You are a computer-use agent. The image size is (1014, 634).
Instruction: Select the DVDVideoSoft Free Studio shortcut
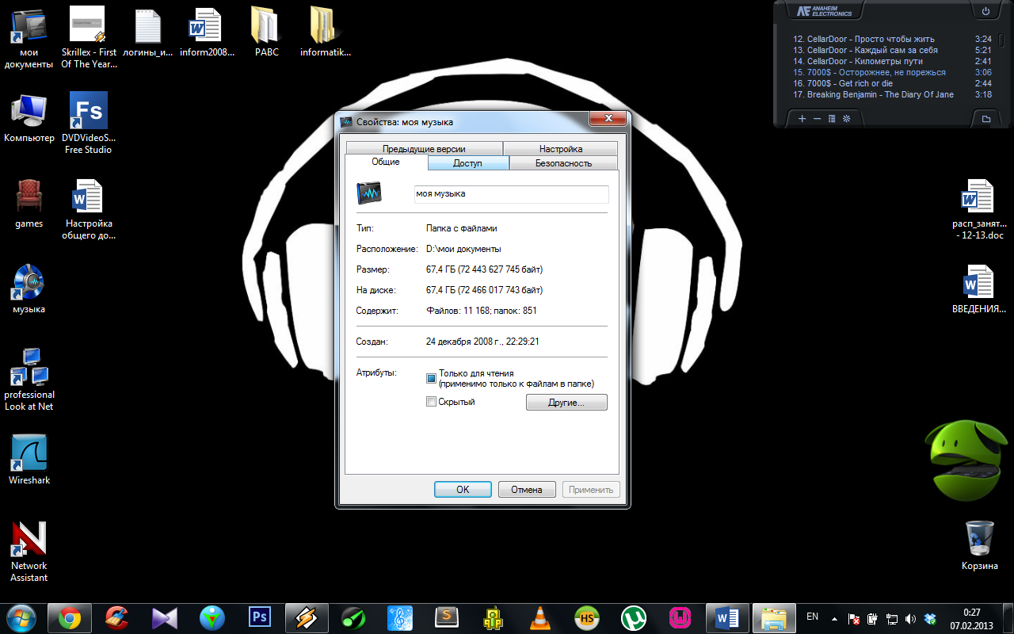pyautogui.click(x=88, y=124)
